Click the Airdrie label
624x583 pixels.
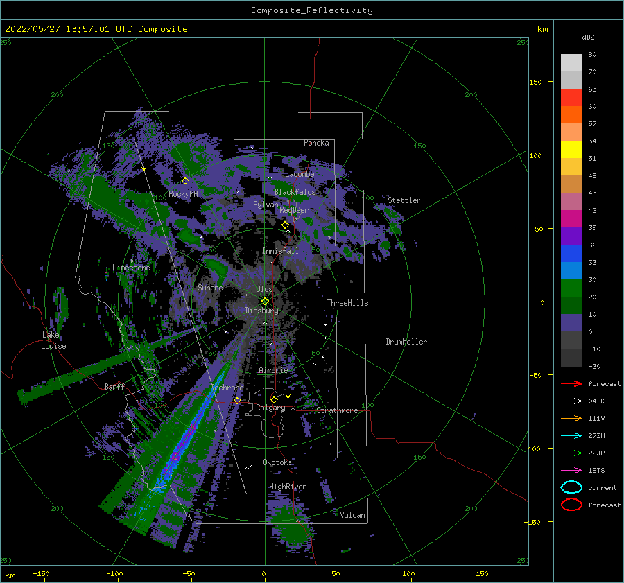[x=273, y=370]
